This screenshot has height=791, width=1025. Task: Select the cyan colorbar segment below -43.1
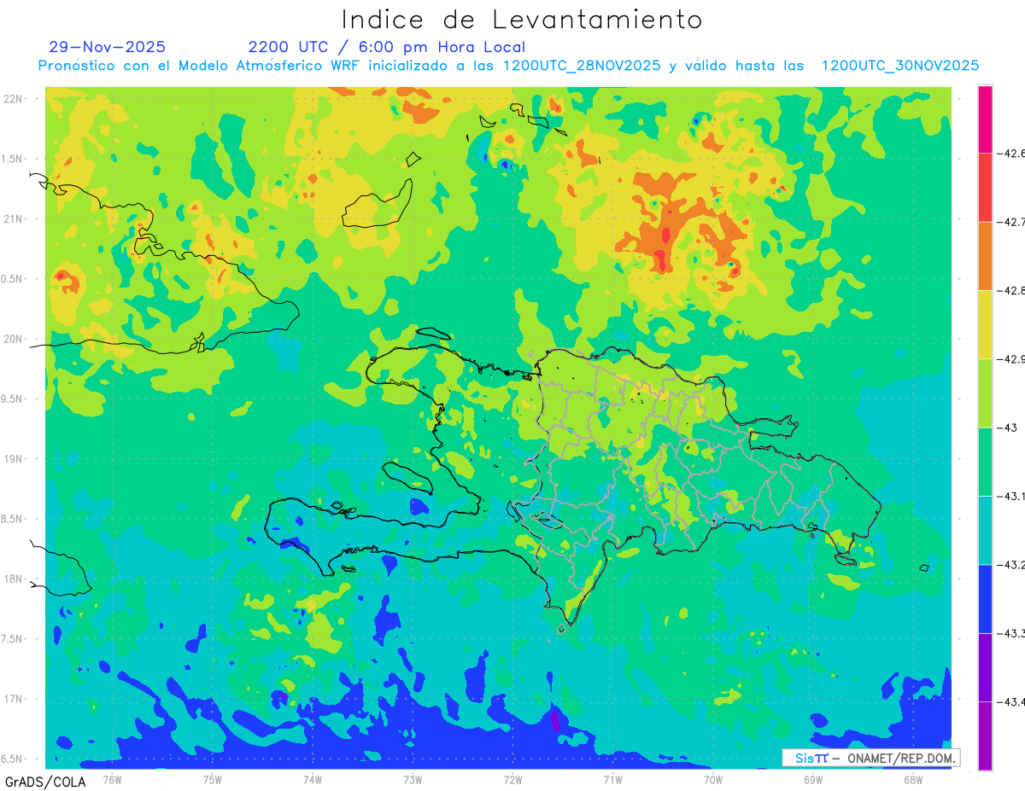click(985, 530)
